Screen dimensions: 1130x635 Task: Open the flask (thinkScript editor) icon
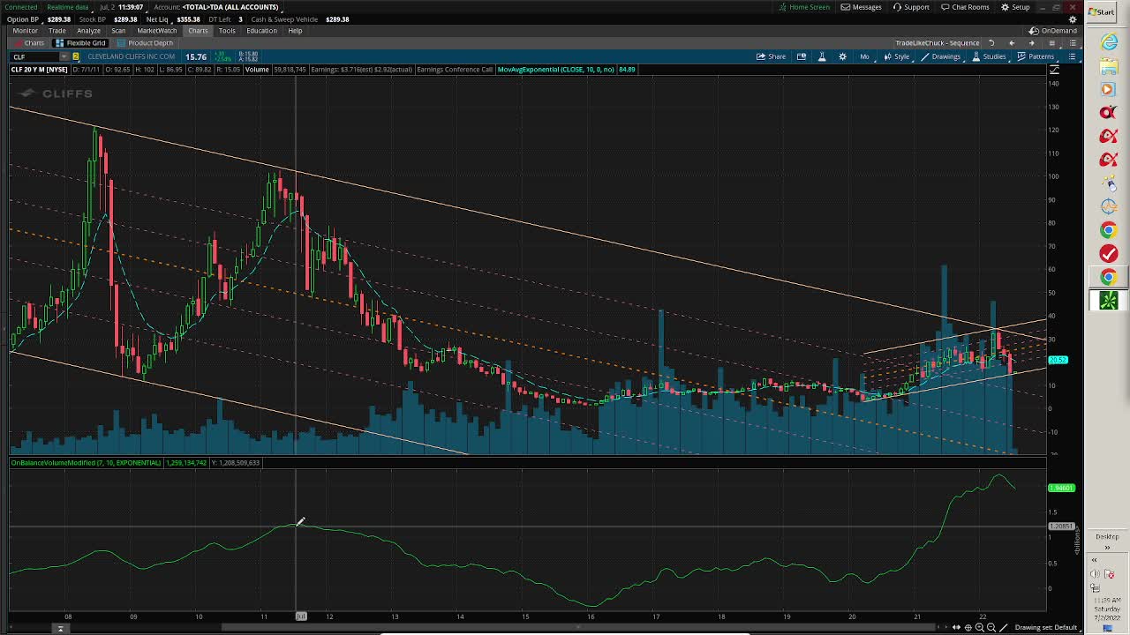click(x=822, y=56)
